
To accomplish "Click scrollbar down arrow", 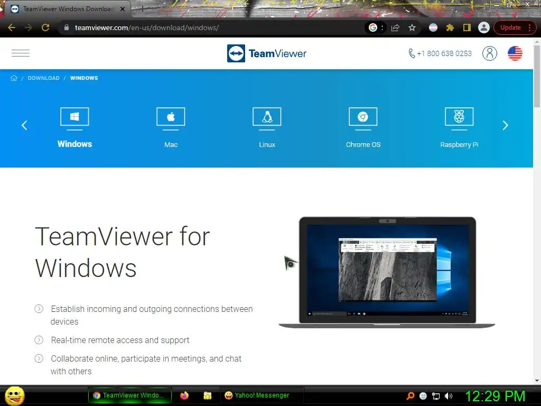I will (537, 381).
